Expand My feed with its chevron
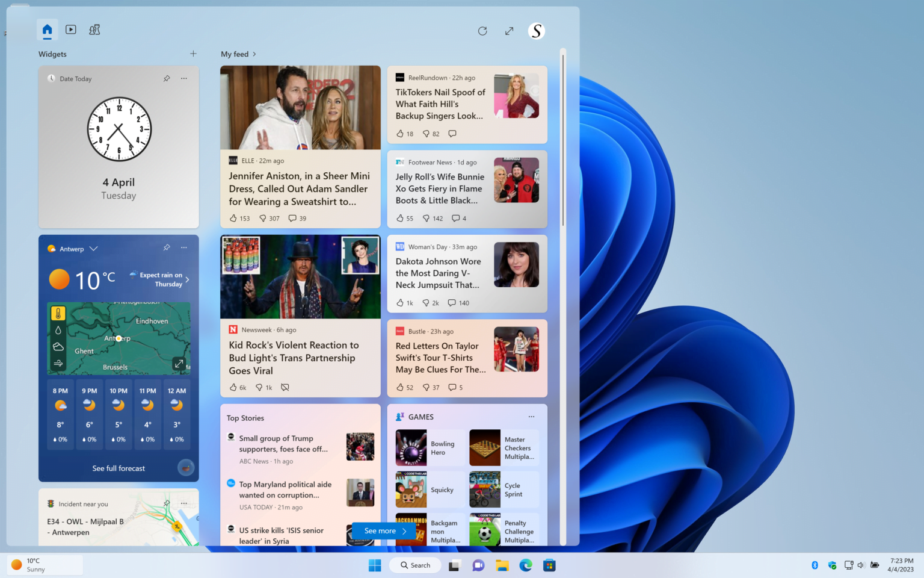 pos(254,54)
